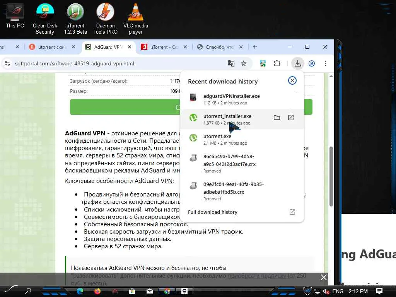
Task: Open Chrome three-dot menu
Action: pos(326,63)
